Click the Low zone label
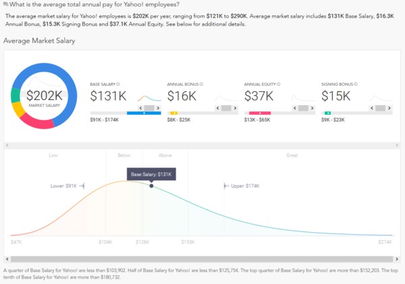 coord(53,155)
